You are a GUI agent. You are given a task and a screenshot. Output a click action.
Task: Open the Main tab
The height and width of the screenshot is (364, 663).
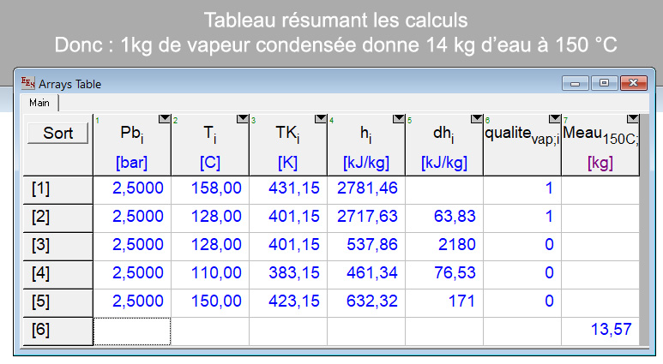point(39,103)
